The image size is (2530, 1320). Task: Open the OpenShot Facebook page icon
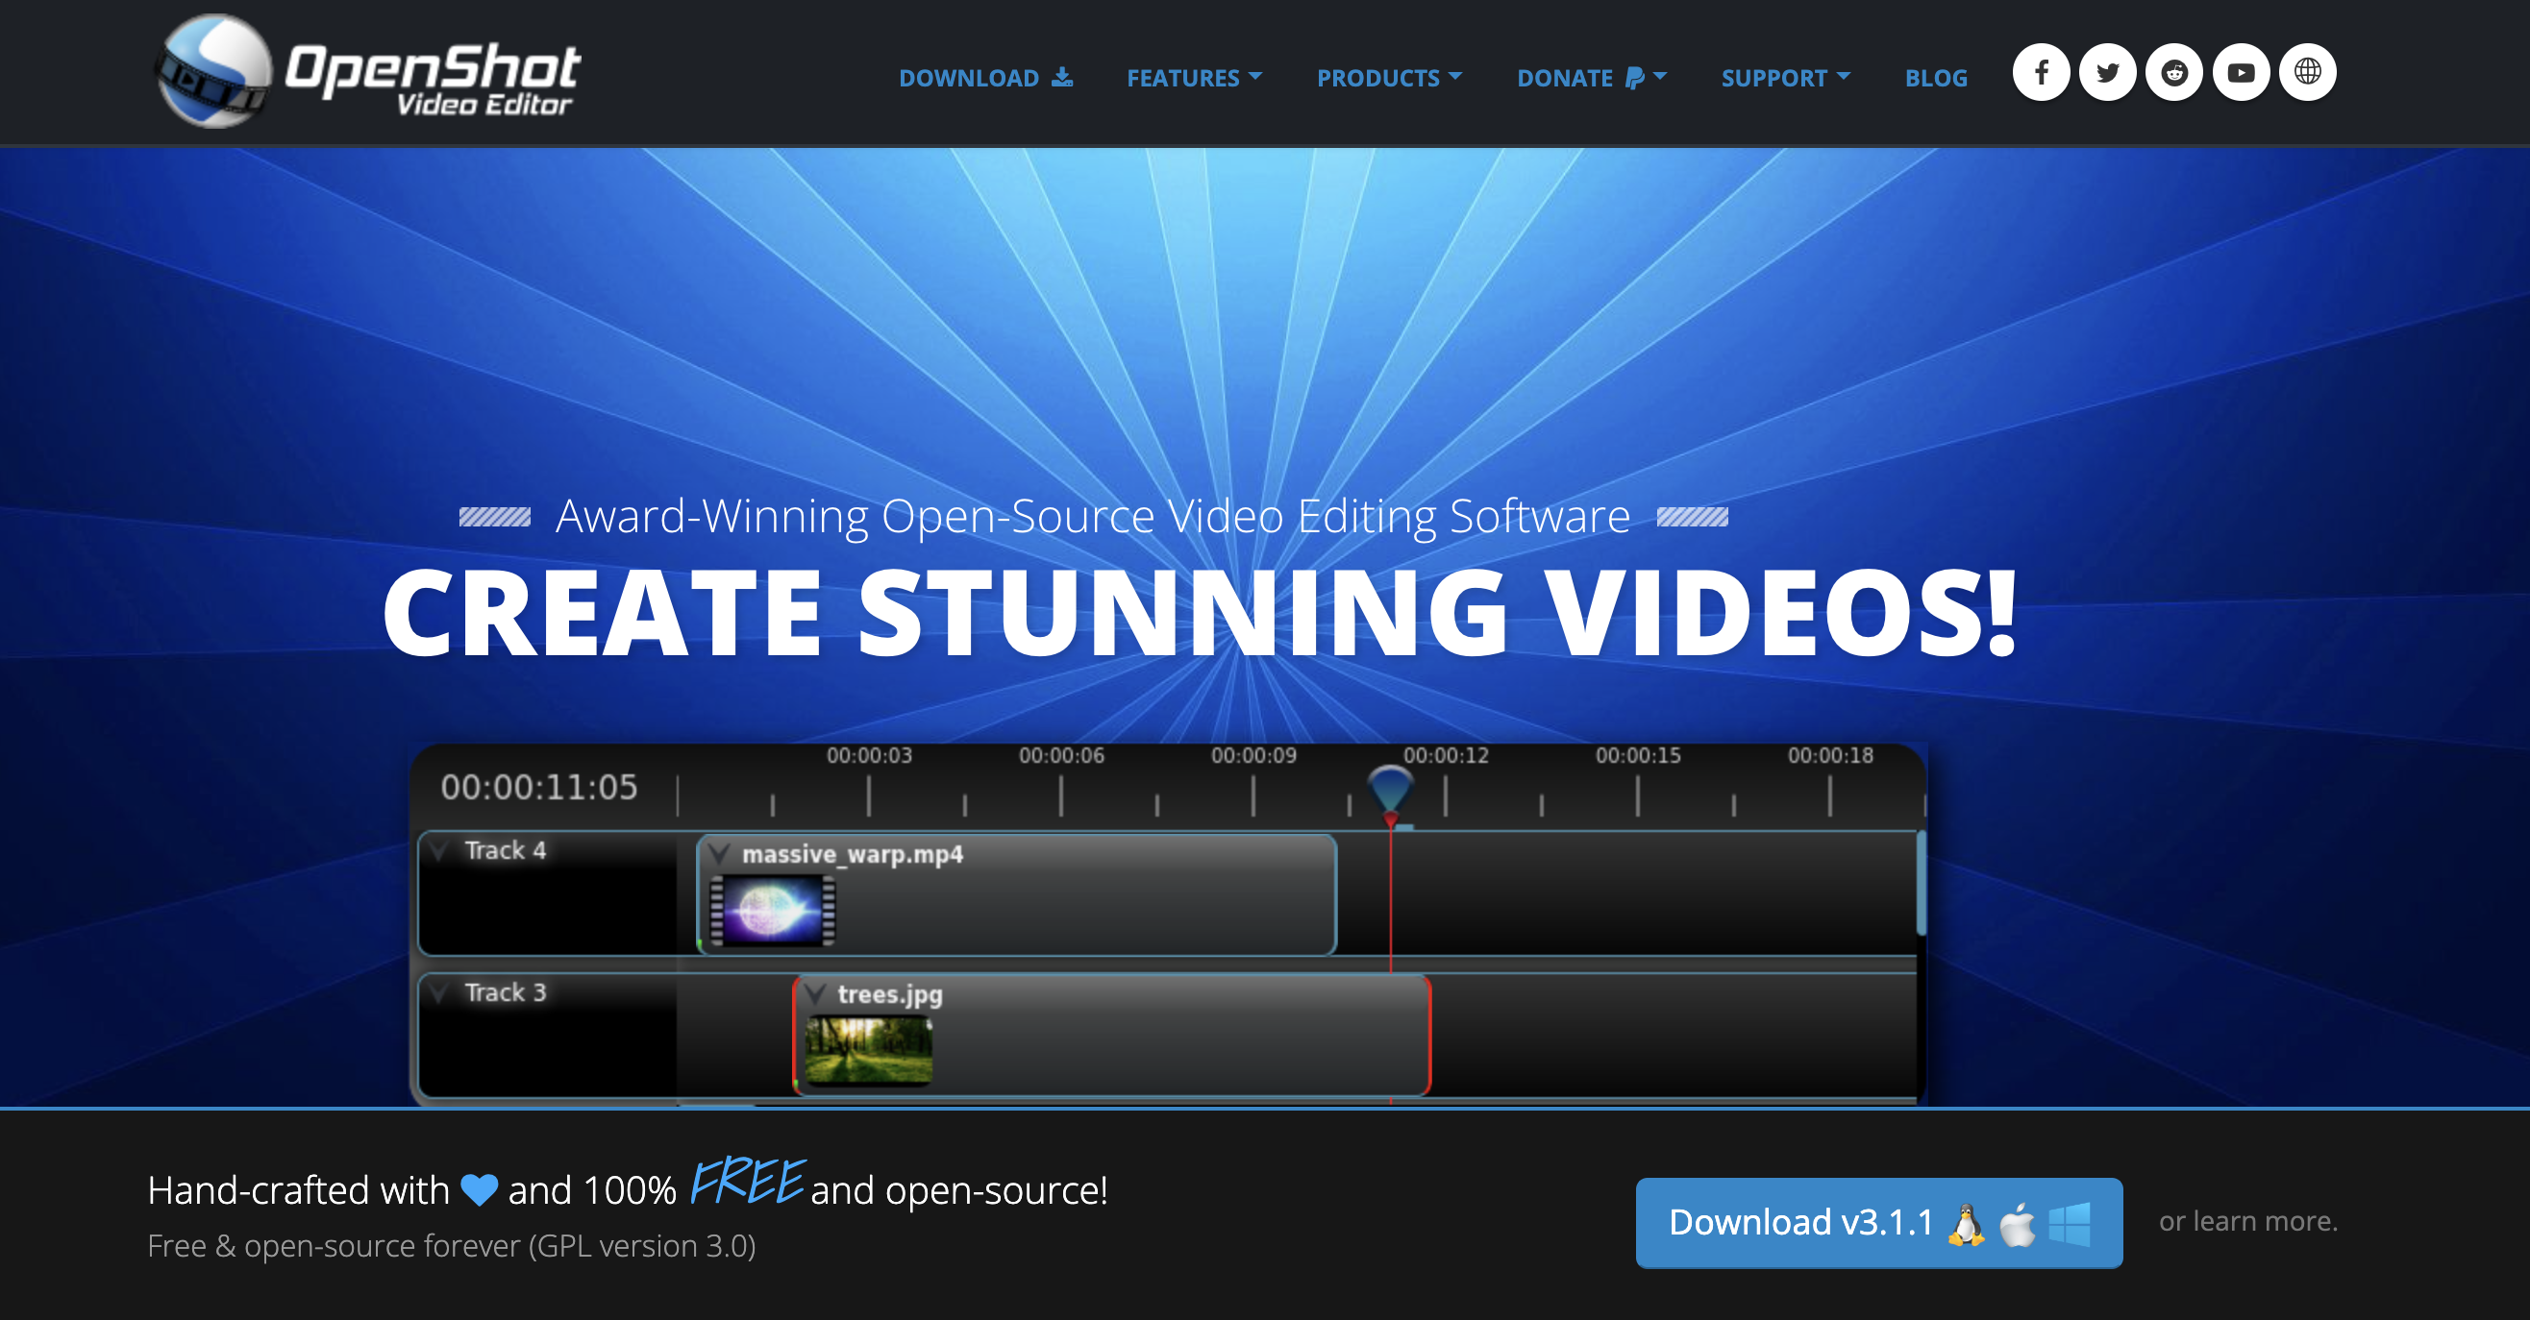point(2040,73)
